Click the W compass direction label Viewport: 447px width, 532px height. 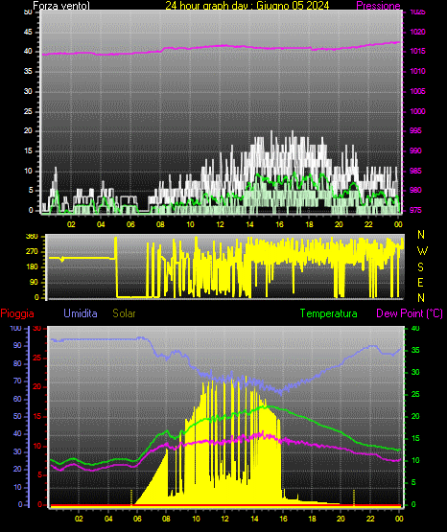[x=422, y=251]
